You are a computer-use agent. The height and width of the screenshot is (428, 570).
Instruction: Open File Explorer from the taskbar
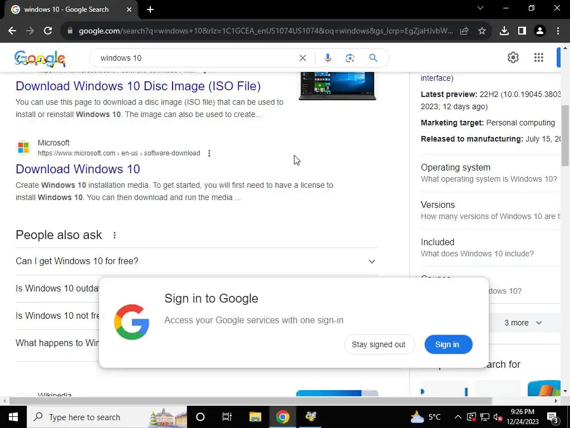coord(255,417)
